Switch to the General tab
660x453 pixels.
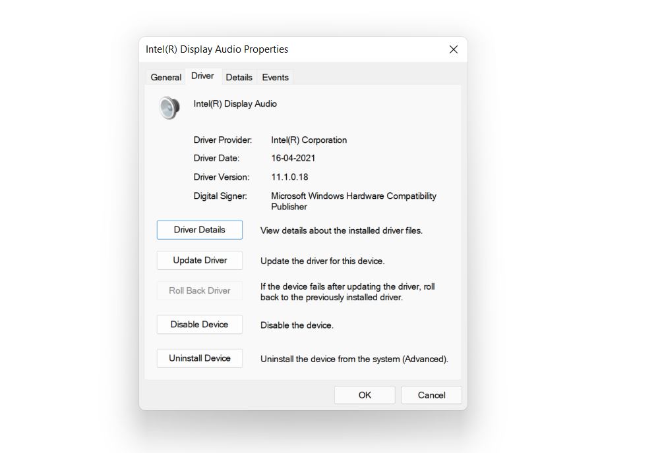click(x=165, y=77)
